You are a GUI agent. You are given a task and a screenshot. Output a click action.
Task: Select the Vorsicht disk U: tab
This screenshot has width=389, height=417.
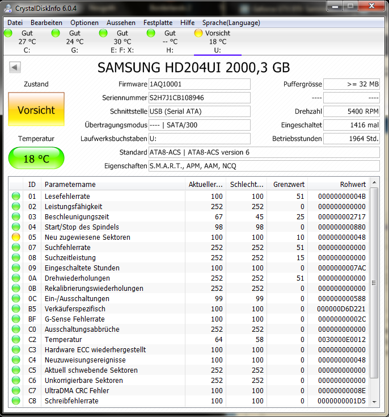tap(218, 41)
